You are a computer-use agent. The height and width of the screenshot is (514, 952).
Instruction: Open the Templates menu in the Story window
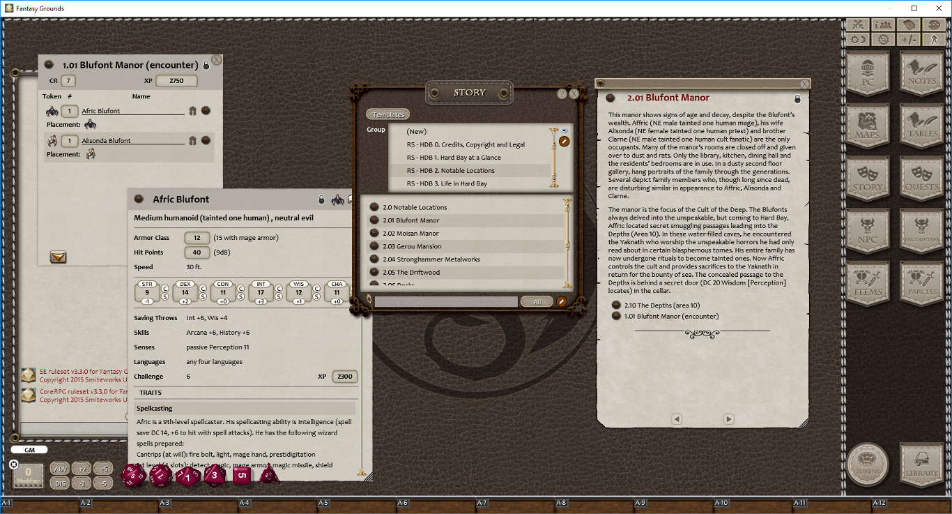(x=388, y=114)
